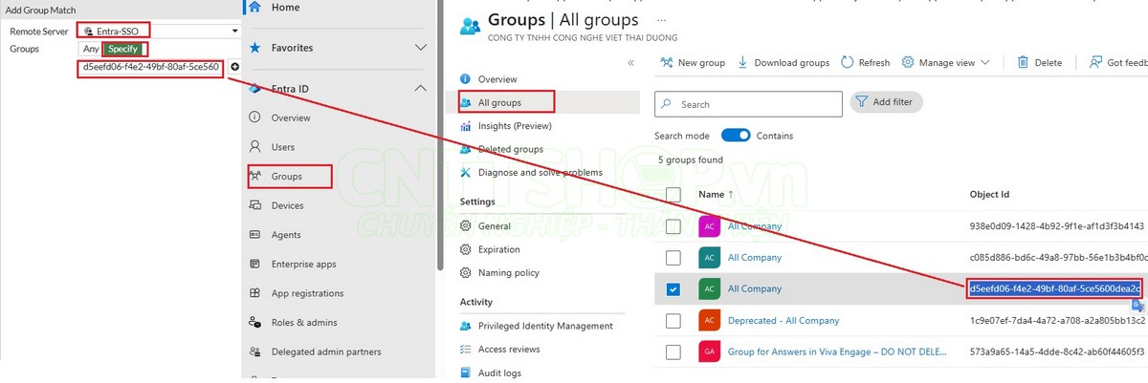Click Delete trash in the toolbar
Screen dimensions: 1148x383
point(1039,63)
